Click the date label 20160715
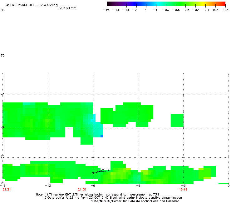The height and width of the screenshot is (203, 231). click(68, 8)
